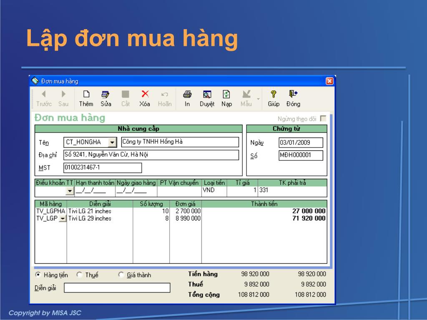Click the Mã hàng column header
Image resolution: width=427 pixels, height=320 pixels.
click(x=51, y=204)
